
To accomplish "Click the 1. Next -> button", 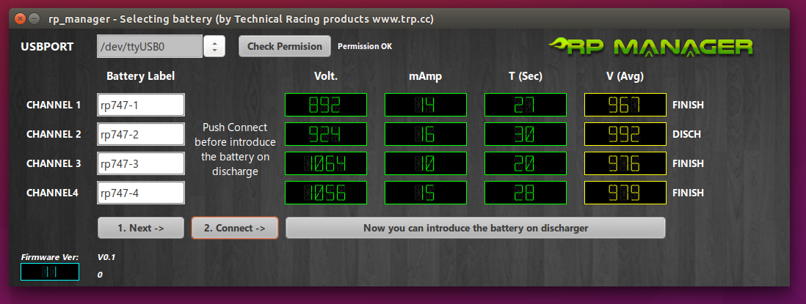I will tap(141, 228).
